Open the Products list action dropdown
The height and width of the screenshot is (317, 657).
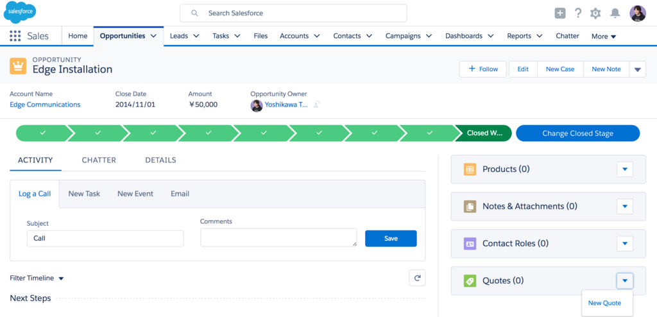[x=625, y=169]
